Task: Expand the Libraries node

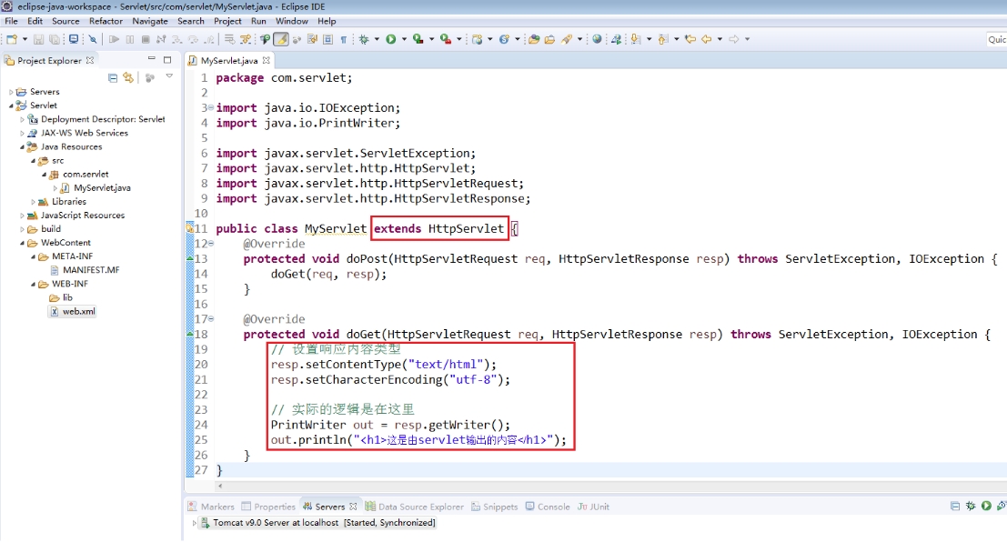Action: tap(33, 202)
